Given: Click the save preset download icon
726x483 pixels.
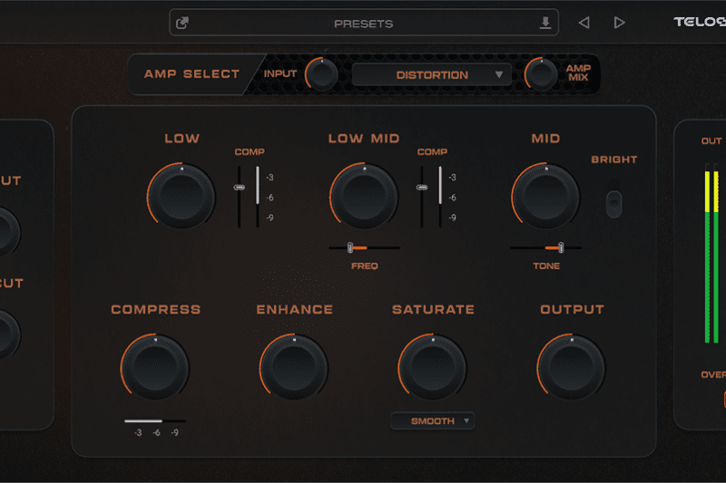Looking at the screenshot, I should pyautogui.click(x=545, y=22).
